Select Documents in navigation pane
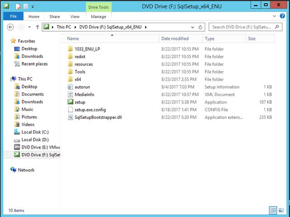Image resolution: width=290 pixels, height=217 pixels. (x=33, y=94)
